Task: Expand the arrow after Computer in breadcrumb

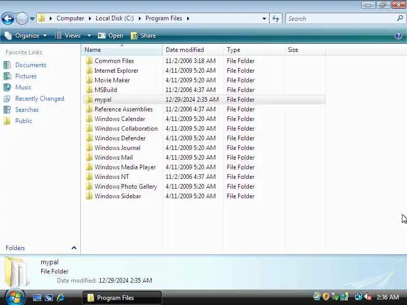Action: pyautogui.click(x=90, y=18)
